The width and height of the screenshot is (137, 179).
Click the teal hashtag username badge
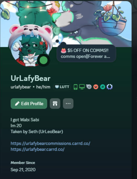pos(103,87)
